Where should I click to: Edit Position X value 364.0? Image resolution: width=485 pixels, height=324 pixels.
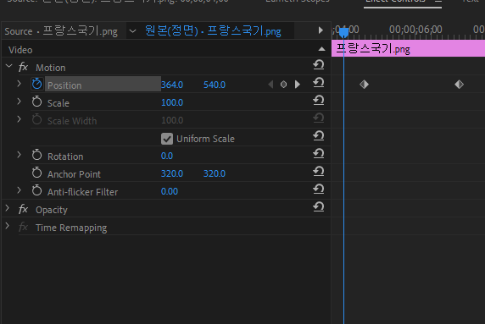click(x=172, y=85)
